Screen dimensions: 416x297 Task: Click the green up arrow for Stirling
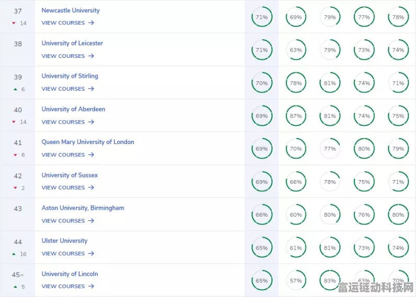coord(15,89)
